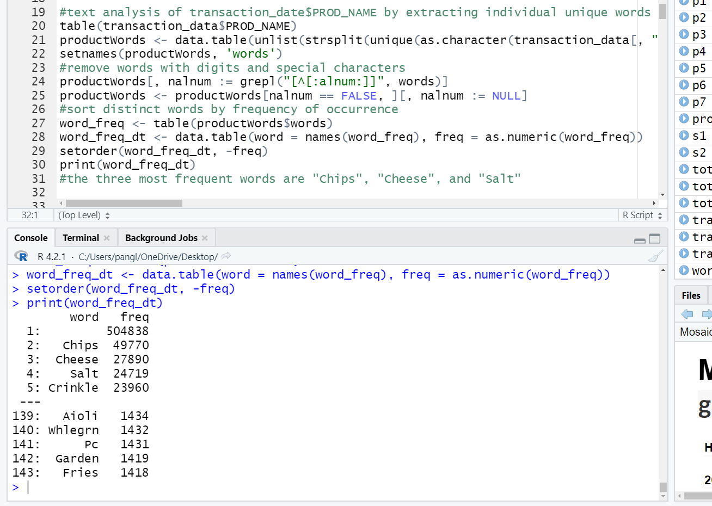Viewport: 712px width, 506px height.
Task: Clear the console with the broom icon
Action: tap(656, 256)
